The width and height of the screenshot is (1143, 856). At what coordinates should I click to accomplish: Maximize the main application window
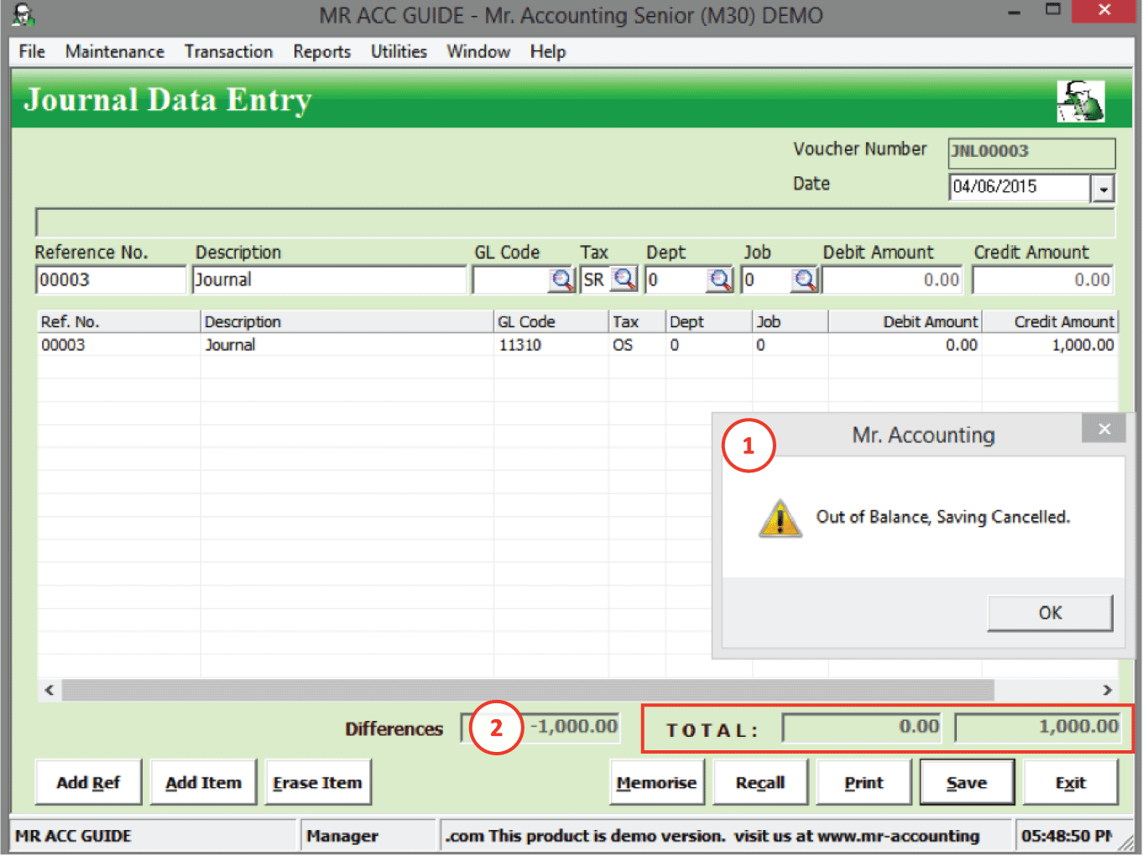click(x=1052, y=10)
